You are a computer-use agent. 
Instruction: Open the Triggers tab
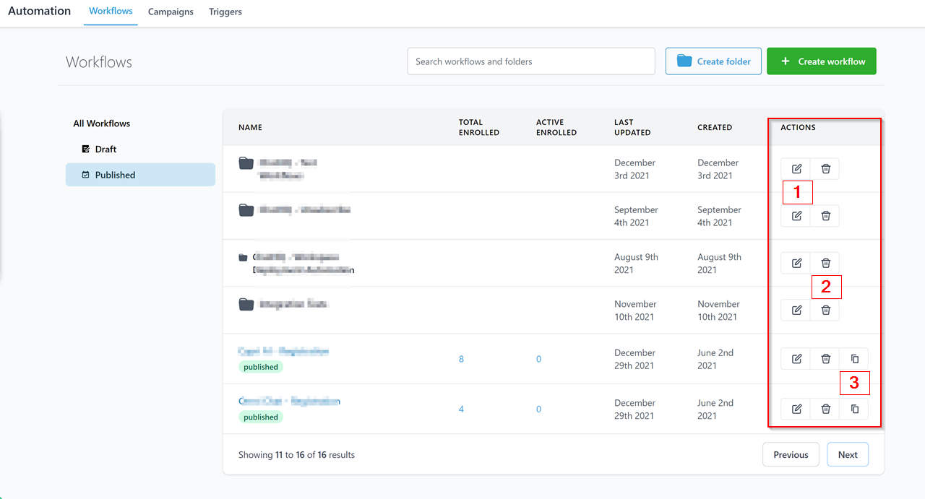click(225, 12)
